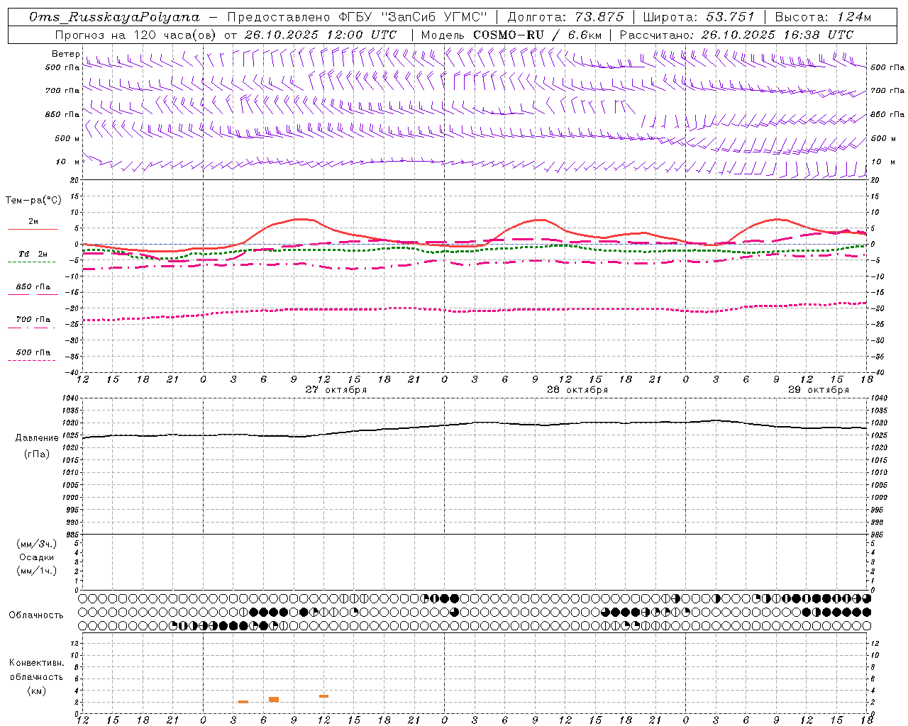The width and height of the screenshot is (908, 726).
Task: Click the Прогноз на 120 часа(ов) text
Action: point(135,35)
